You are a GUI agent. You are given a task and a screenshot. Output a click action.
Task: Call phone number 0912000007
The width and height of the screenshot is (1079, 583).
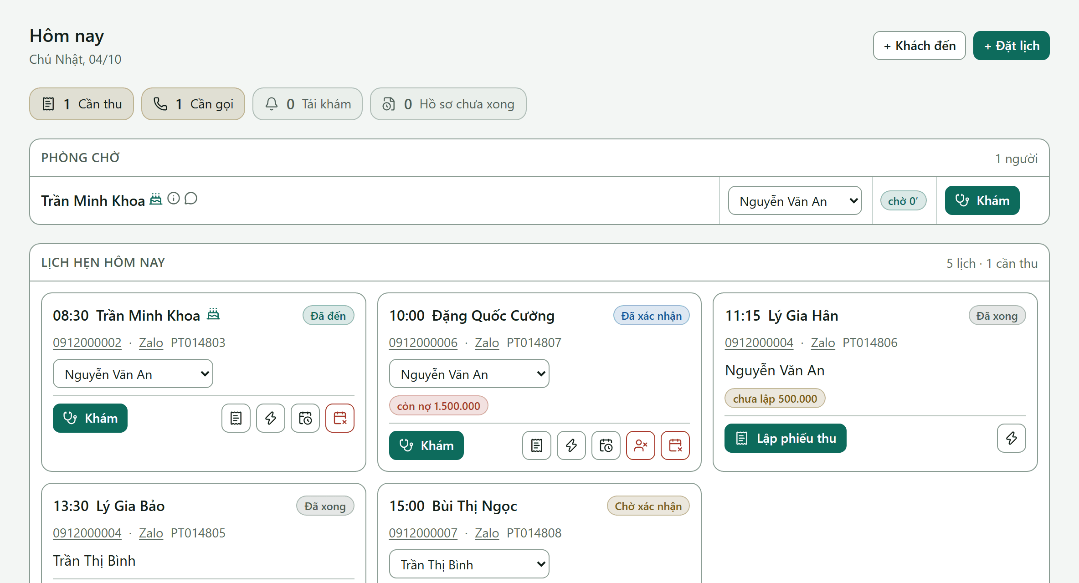point(423,533)
